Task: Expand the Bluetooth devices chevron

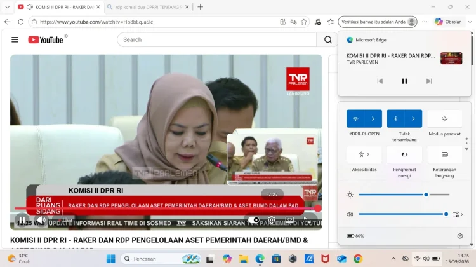Action: click(413, 119)
